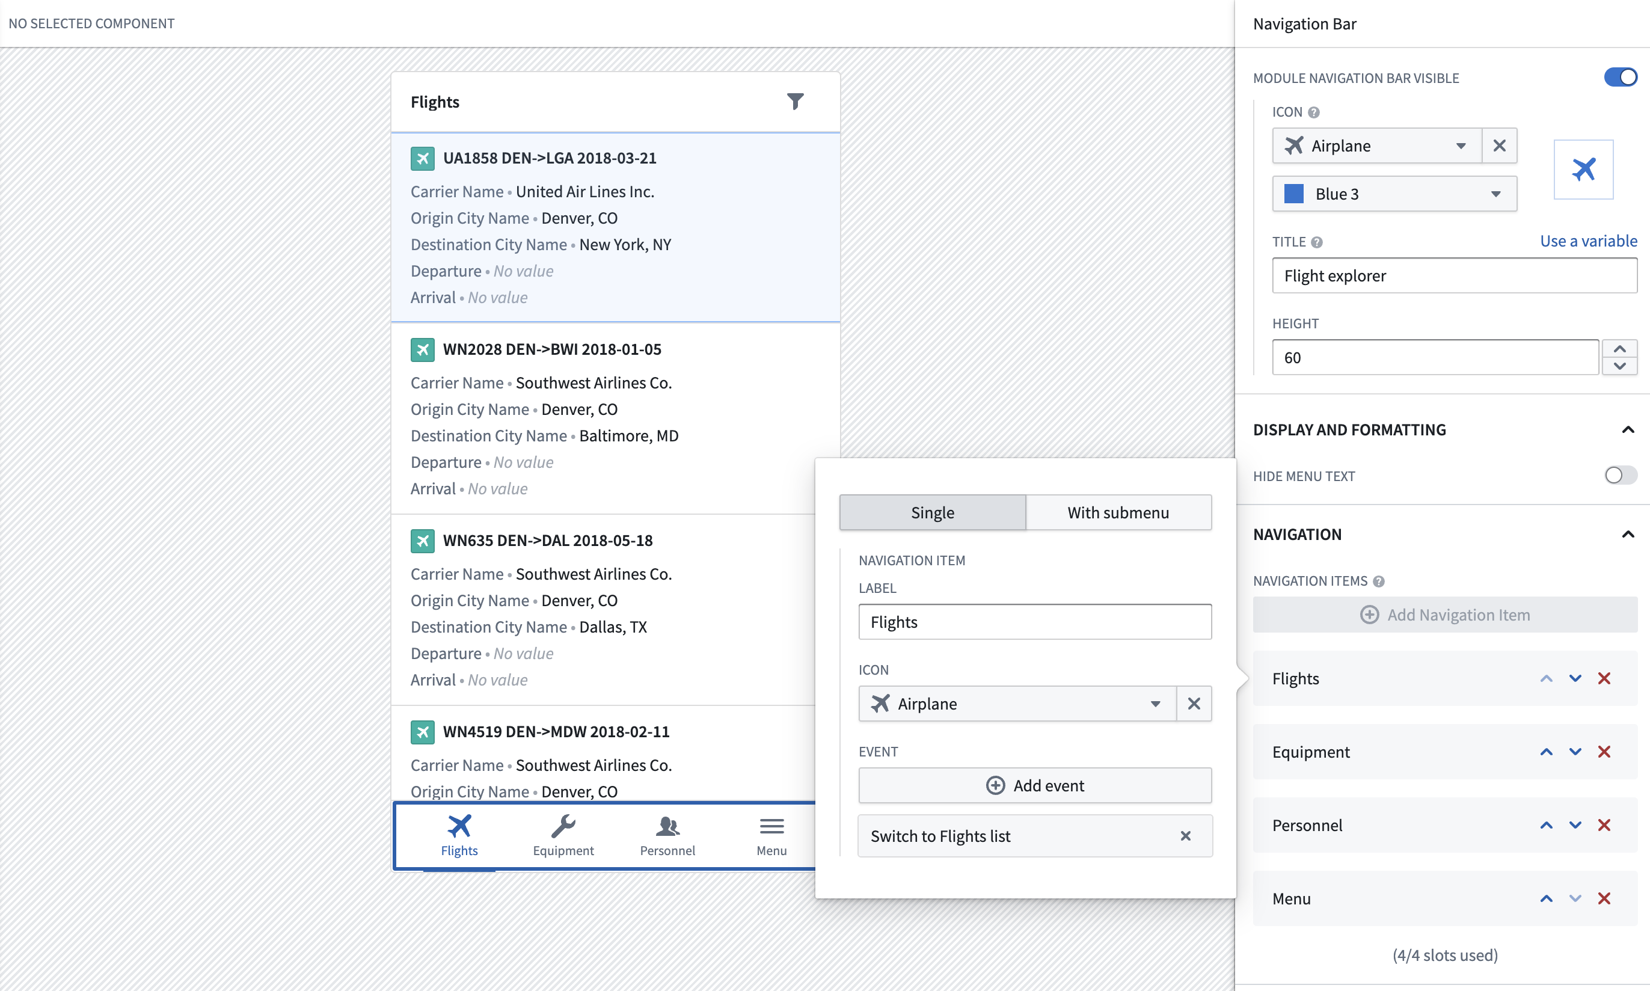The image size is (1650, 991).
Task: Increase the height with stepper up arrow
Action: [1619, 349]
